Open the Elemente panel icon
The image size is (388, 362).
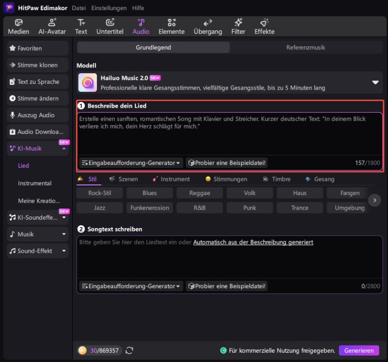(171, 22)
